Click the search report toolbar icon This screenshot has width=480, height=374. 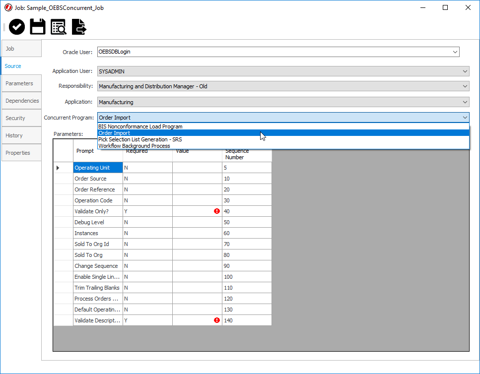59,27
